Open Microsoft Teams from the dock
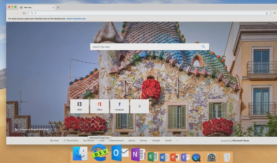The height and width of the screenshot is (163, 277). tap(185, 157)
